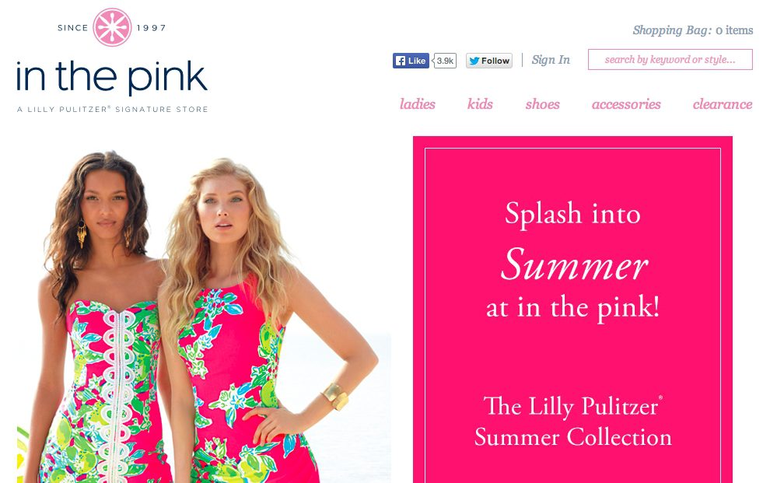Focus the keyword or style search field
770x483 pixels.
click(x=670, y=59)
